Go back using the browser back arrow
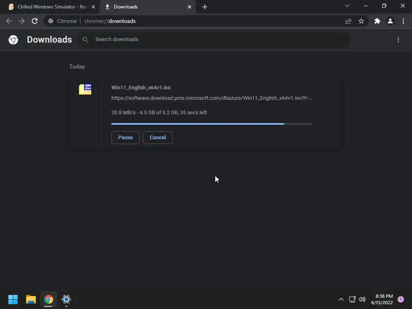 9,21
